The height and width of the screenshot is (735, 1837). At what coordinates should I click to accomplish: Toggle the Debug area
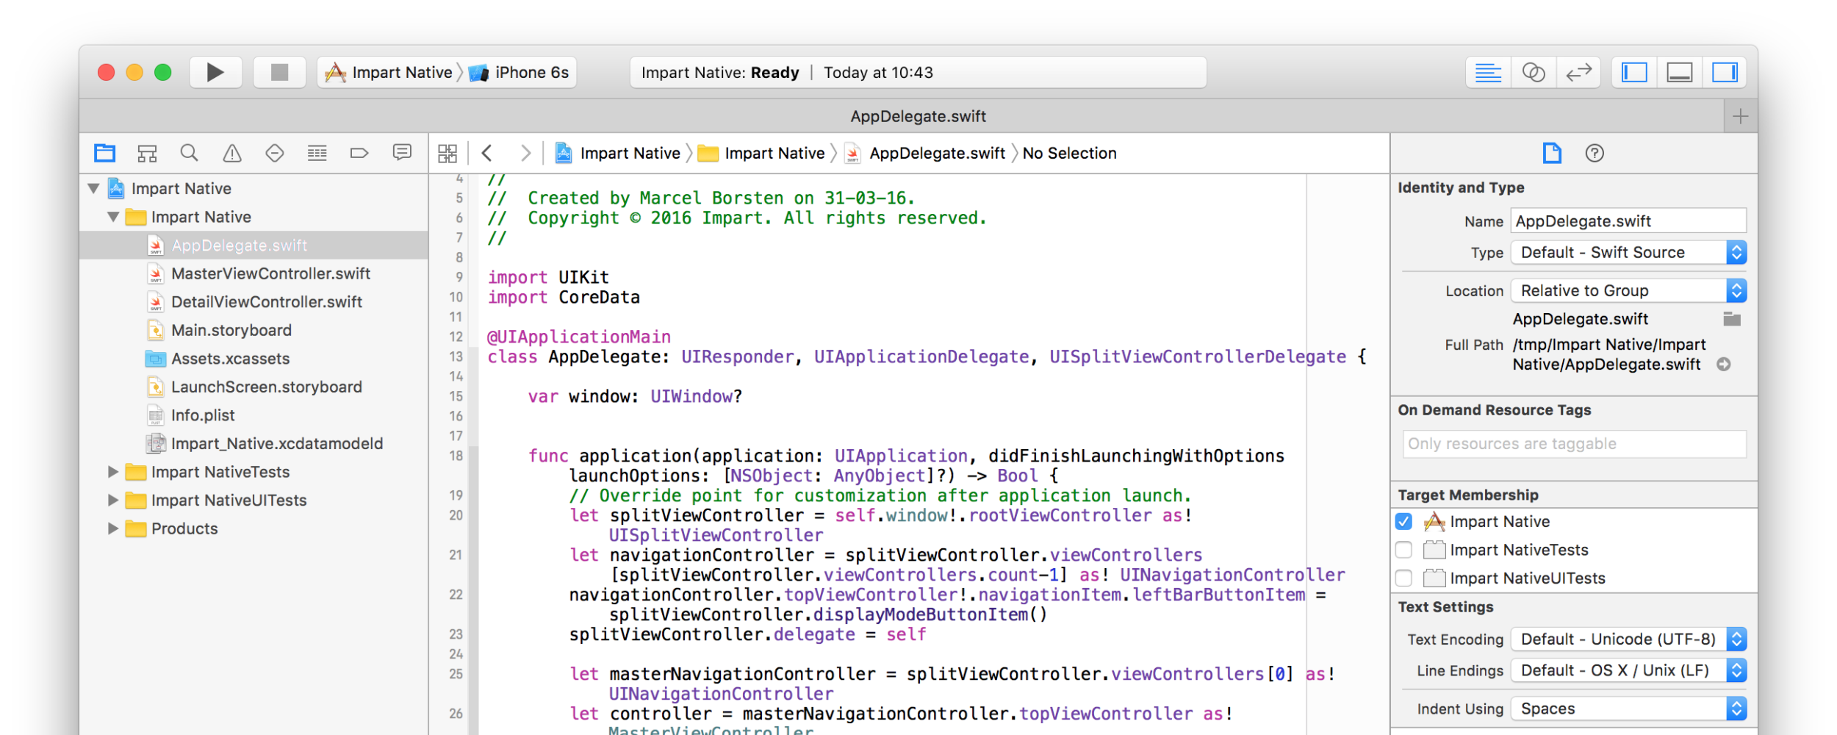point(1680,72)
